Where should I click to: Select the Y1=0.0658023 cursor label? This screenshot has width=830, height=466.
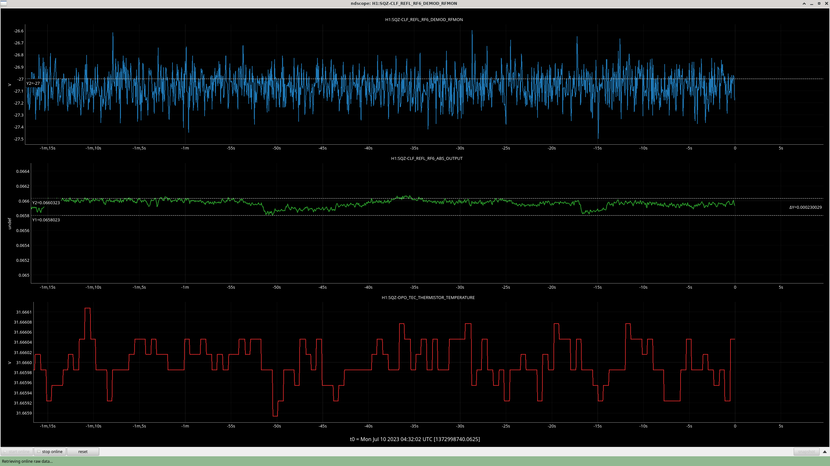[46, 220]
